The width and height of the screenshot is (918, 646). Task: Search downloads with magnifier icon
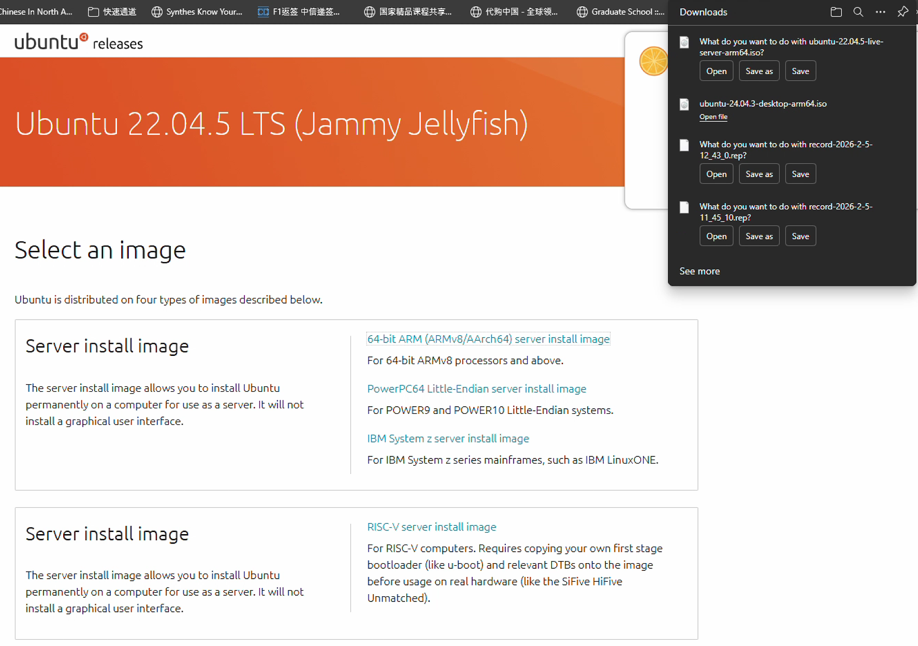coord(858,12)
